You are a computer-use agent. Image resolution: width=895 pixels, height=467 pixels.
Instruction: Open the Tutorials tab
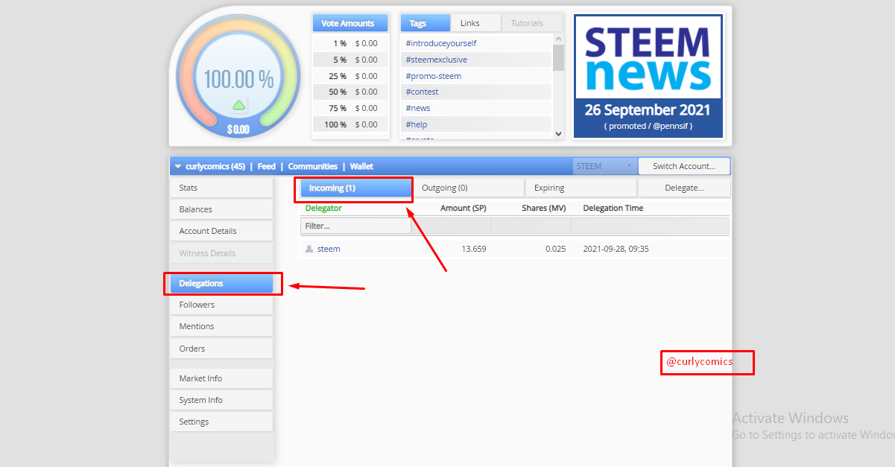click(x=532, y=23)
